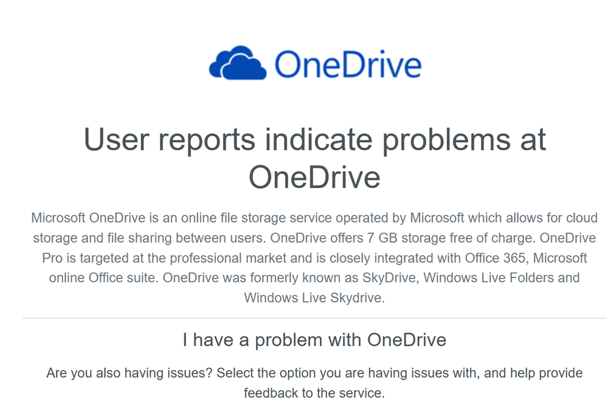Viewport: 608px width, 405px height.
Task: Select the "I have a problem with OneDrive" subheading
Action: [314, 340]
